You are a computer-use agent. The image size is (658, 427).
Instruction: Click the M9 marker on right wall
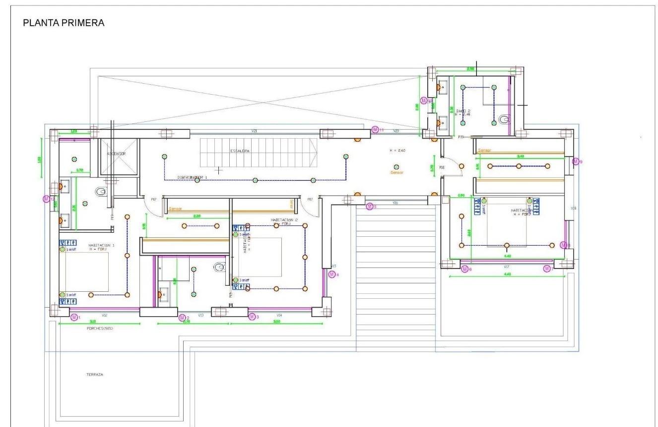tap(575, 161)
